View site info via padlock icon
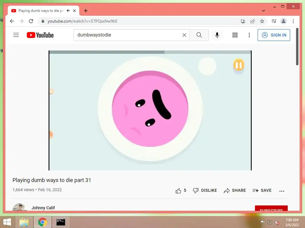This screenshot has width=305, height=228. point(43,21)
